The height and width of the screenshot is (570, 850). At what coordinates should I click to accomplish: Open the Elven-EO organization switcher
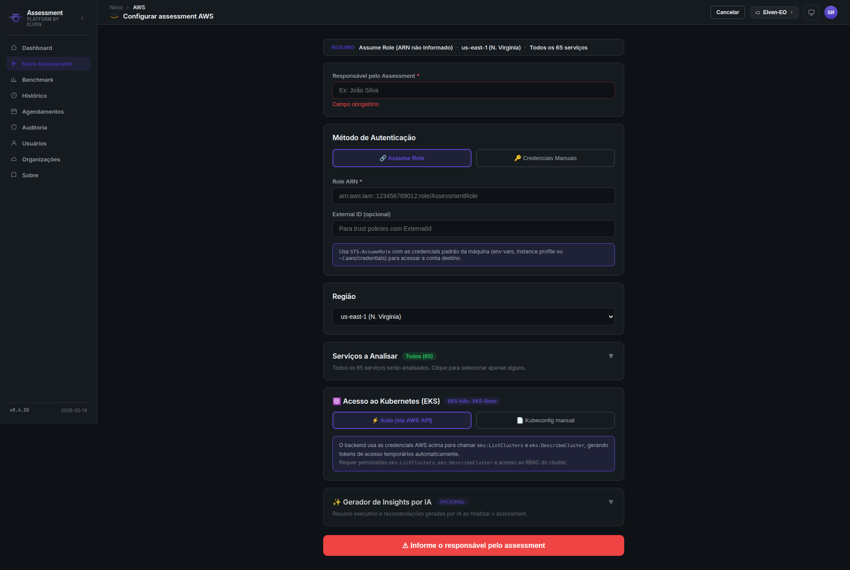pos(774,12)
